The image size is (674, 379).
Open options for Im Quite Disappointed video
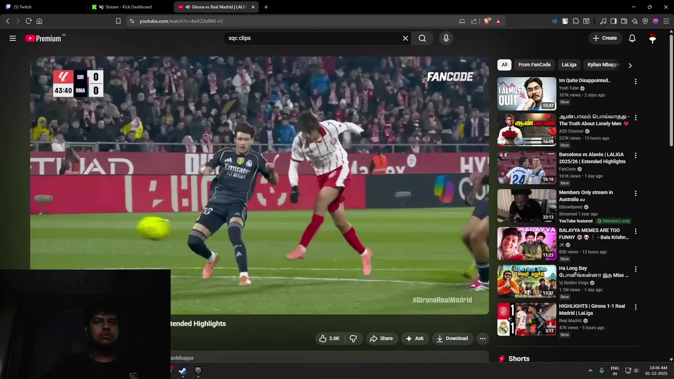tap(636, 82)
